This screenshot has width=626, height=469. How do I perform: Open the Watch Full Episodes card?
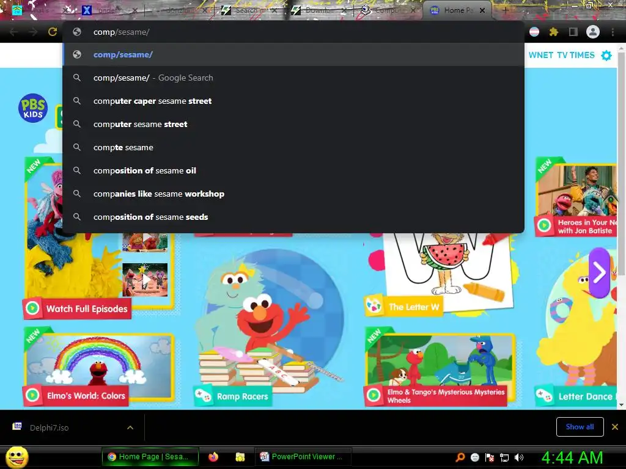point(99,239)
